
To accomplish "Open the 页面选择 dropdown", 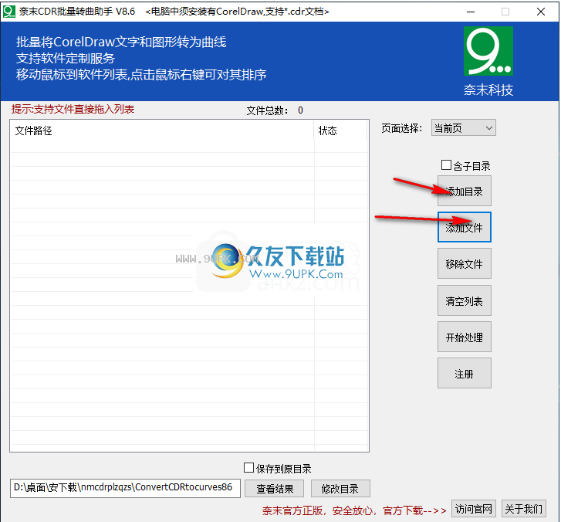I will coord(463,128).
